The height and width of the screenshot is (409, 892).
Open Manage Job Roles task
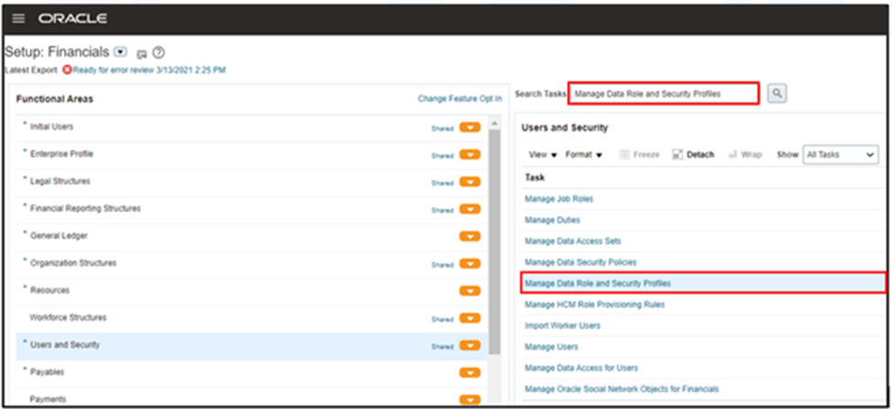[x=559, y=199]
